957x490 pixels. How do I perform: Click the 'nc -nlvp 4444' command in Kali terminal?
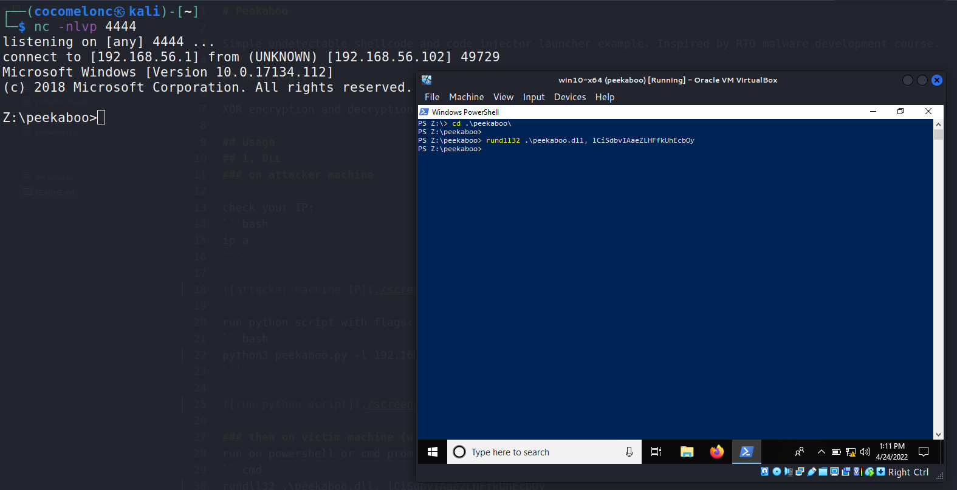(x=85, y=27)
